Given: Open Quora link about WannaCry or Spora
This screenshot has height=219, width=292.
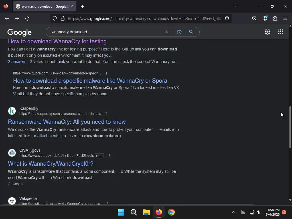Looking at the screenshot, I should 90,81.
